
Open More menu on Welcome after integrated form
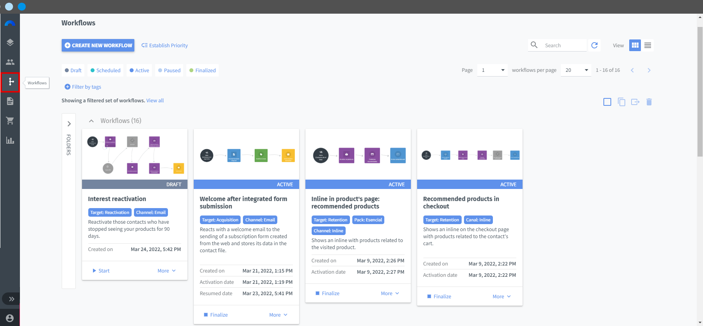278,315
